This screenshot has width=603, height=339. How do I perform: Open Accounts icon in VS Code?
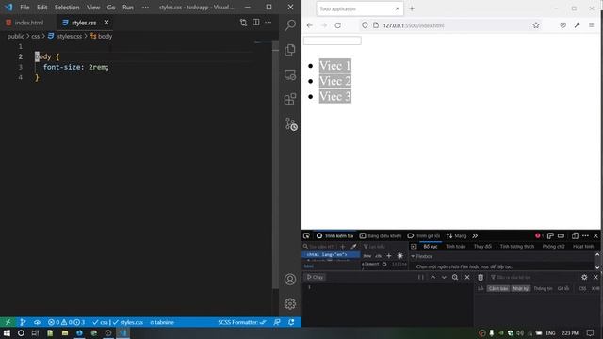[290, 279]
